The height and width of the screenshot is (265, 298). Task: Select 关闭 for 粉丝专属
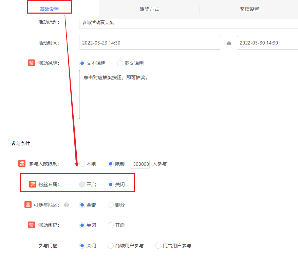111,184
